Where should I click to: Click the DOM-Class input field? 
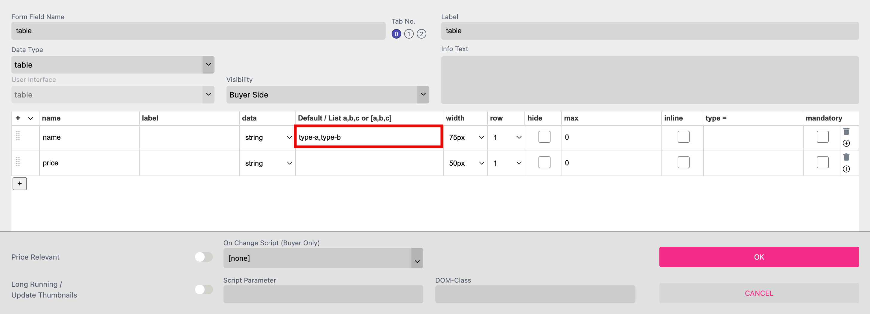[535, 294]
